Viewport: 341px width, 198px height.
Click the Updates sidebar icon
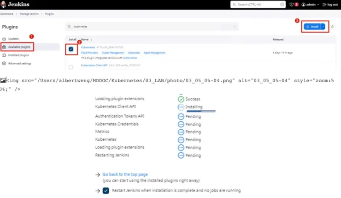tap(4, 39)
